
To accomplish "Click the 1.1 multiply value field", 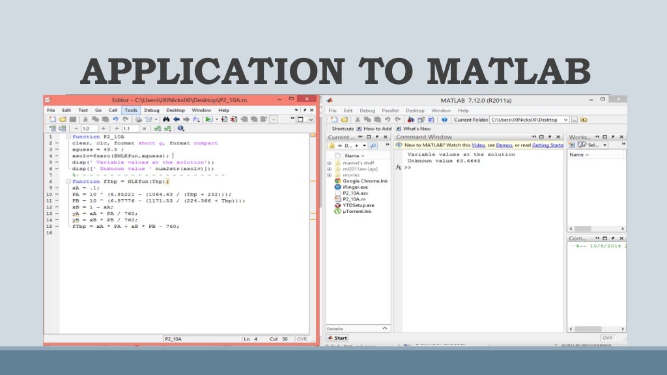I will (130, 128).
